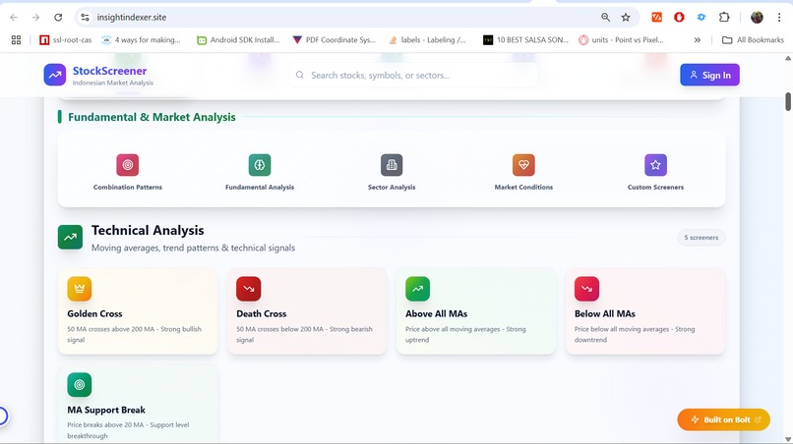Open the Above All MAs card title
Image resolution: width=793 pixels, height=444 pixels.
pos(436,313)
